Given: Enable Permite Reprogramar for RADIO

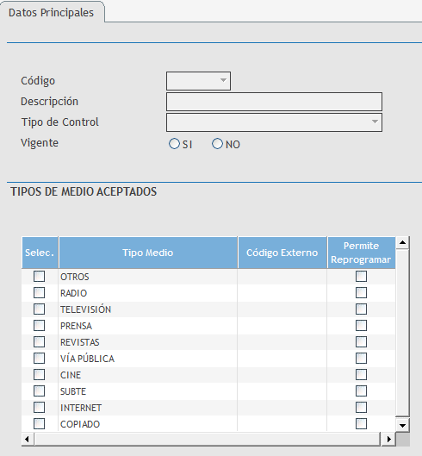Looking at the screenshot, I should click(x=361, y=292).
